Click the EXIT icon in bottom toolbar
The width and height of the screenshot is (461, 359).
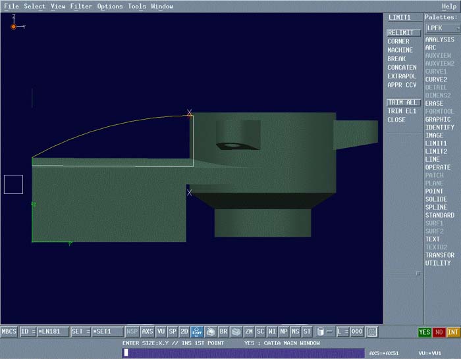tap(196, 332)
